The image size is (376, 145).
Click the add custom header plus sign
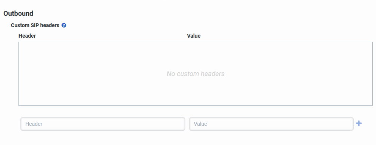359,124
